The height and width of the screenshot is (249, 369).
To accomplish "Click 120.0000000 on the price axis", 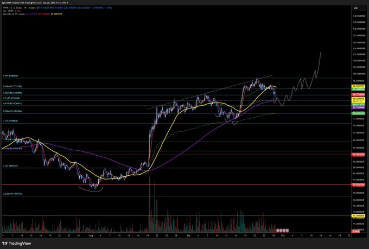I will 359,43.
